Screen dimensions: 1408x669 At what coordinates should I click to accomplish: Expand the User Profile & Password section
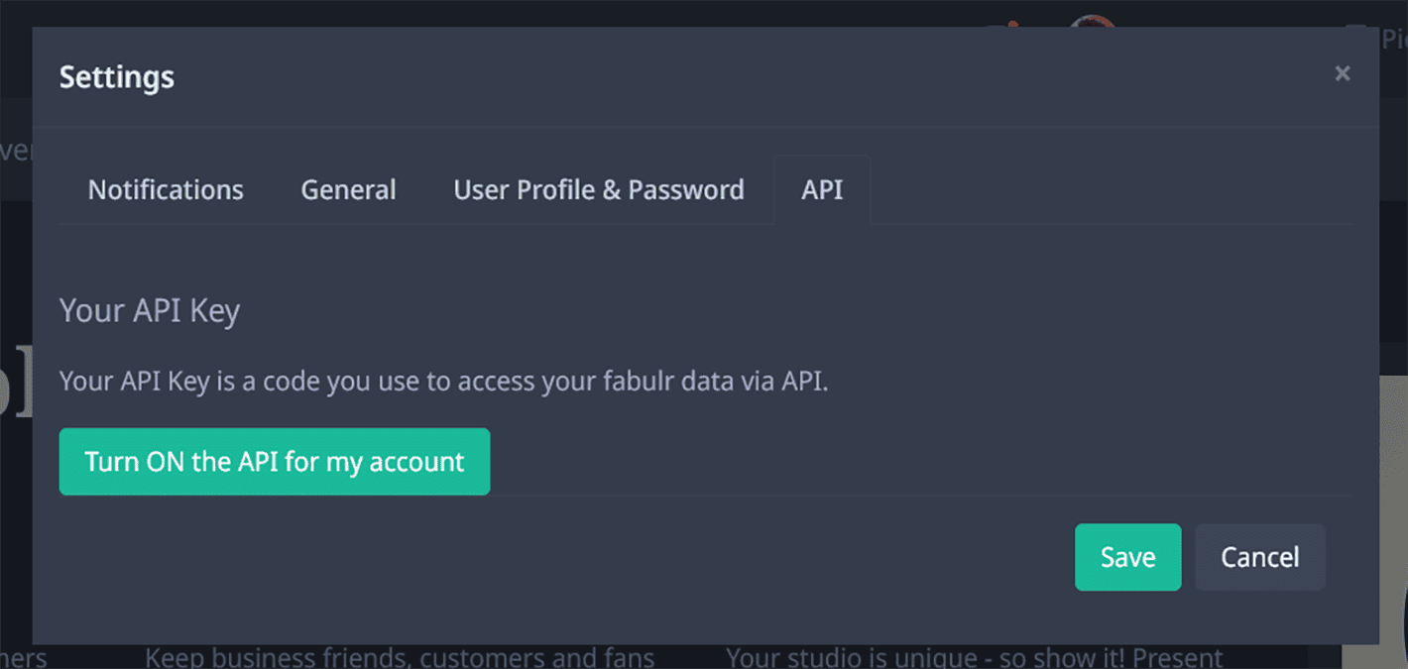(599, 189)
